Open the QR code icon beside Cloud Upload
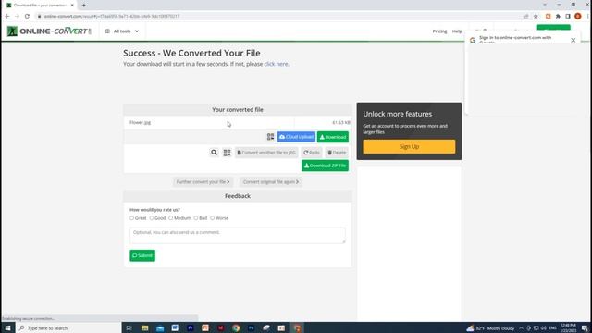This screenshot has height=333, width=592. point(270,137)
